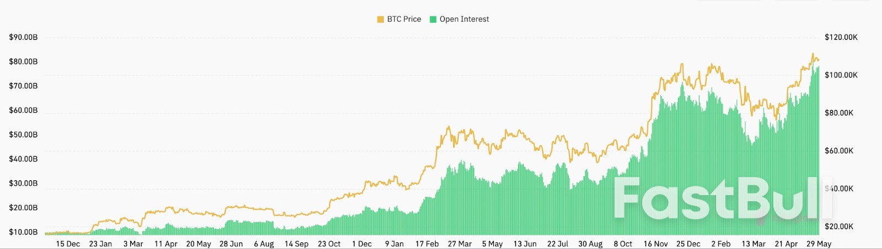
Task: Select the 15 Dec date label
Action: [68, 244]
